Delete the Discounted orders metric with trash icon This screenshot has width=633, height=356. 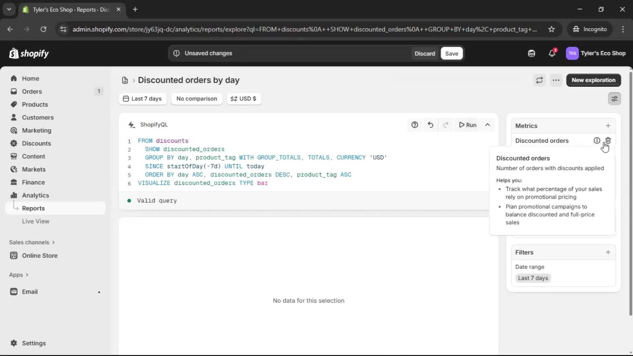608,140
